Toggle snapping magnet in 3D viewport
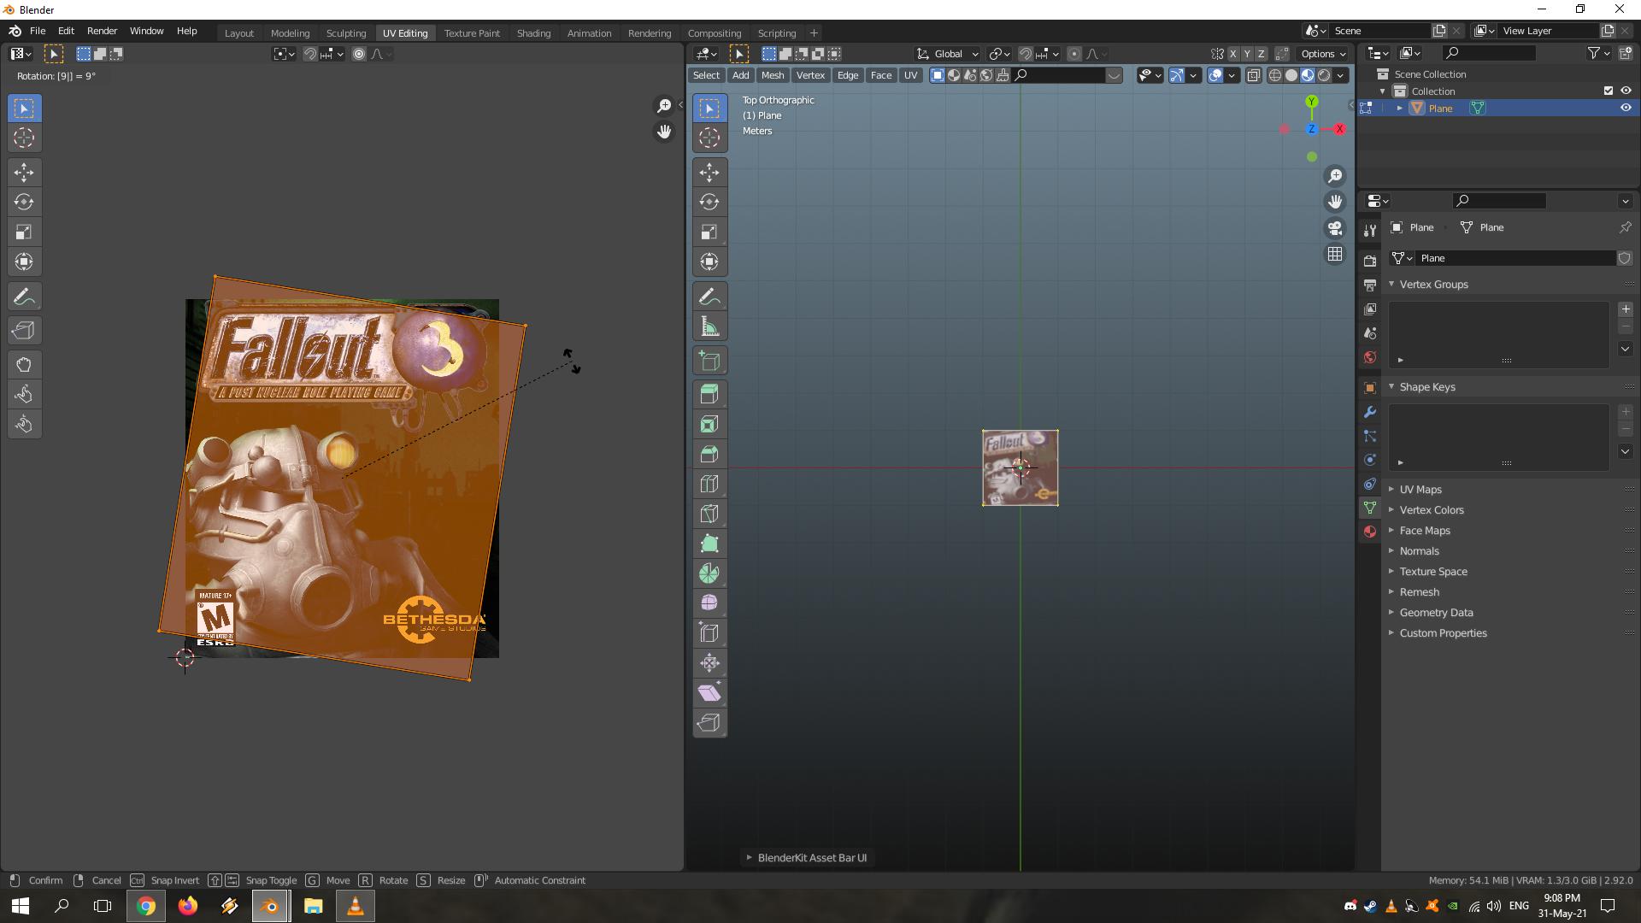 point(1026,54)
